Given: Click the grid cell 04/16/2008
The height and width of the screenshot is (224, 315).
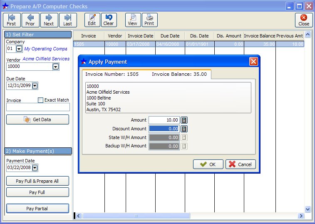Looking at the screenshot, I should point(170,44).
